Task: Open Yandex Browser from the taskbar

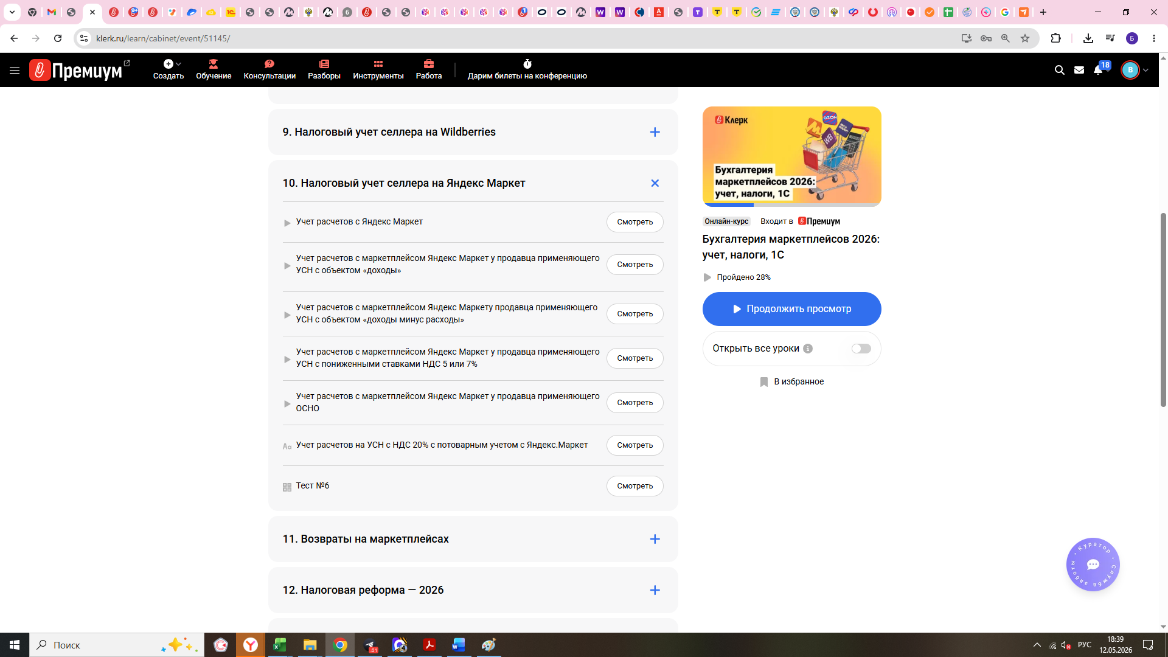Action: coord(250,645)
